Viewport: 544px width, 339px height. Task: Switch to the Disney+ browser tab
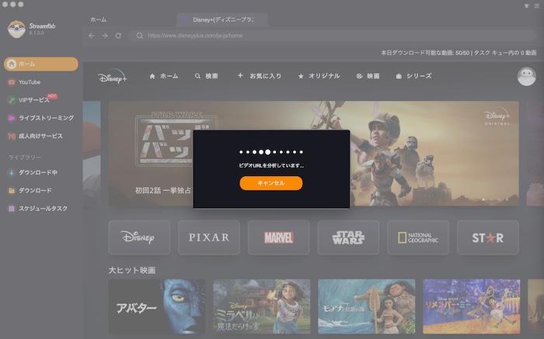click(222, 19)
